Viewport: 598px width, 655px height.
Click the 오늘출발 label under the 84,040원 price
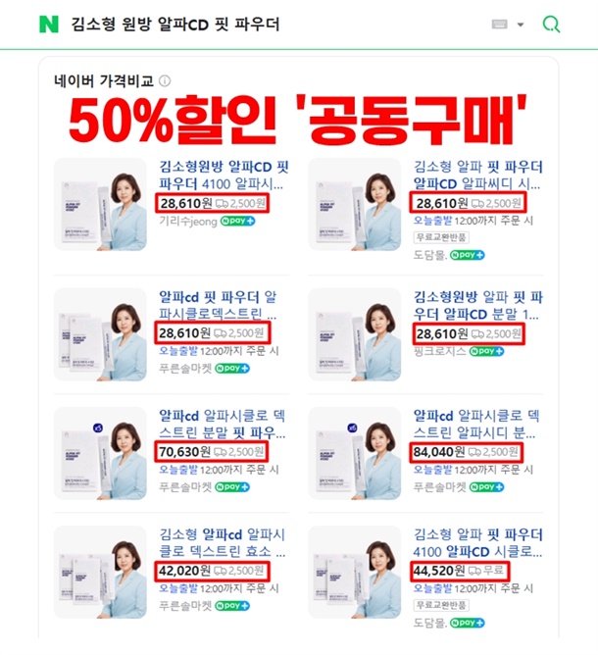(432, 470)
